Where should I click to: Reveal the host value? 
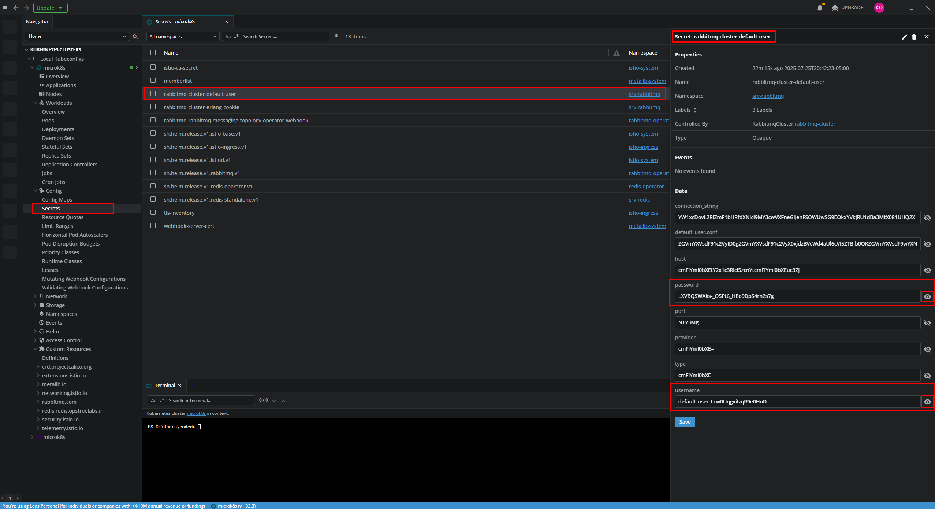coord(927,270)
